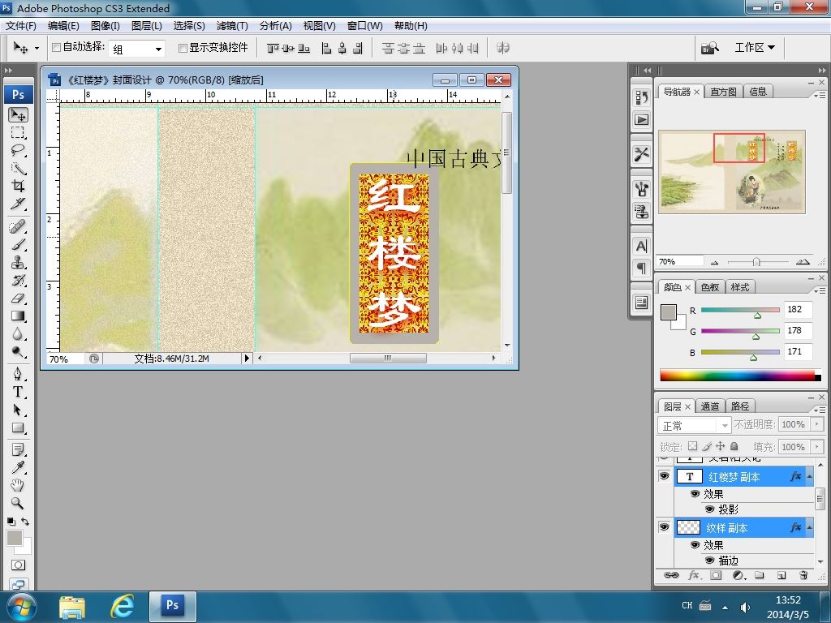This screenshot has height=623, width=831.
Task: Select the Pen tool
Action: point(18,374)
